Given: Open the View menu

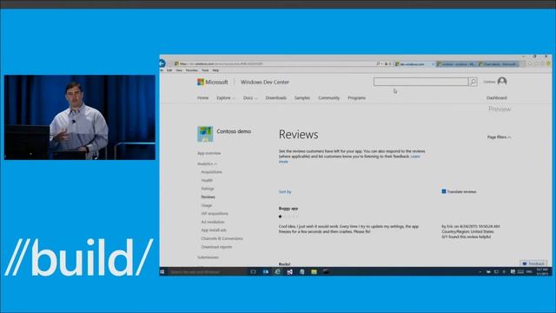Looking at the screenshot, I should (179, 70).
